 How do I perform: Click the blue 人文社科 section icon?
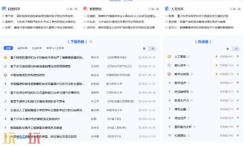[x=167, y=9]
